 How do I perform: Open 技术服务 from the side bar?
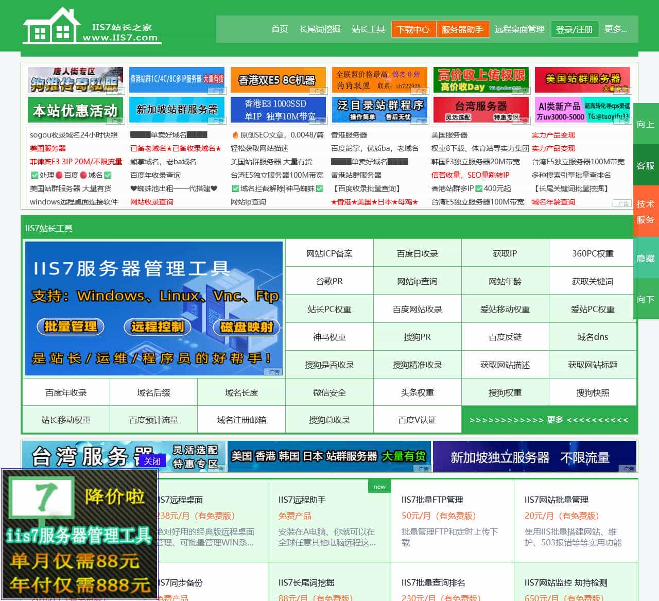[x=646, y=212]
